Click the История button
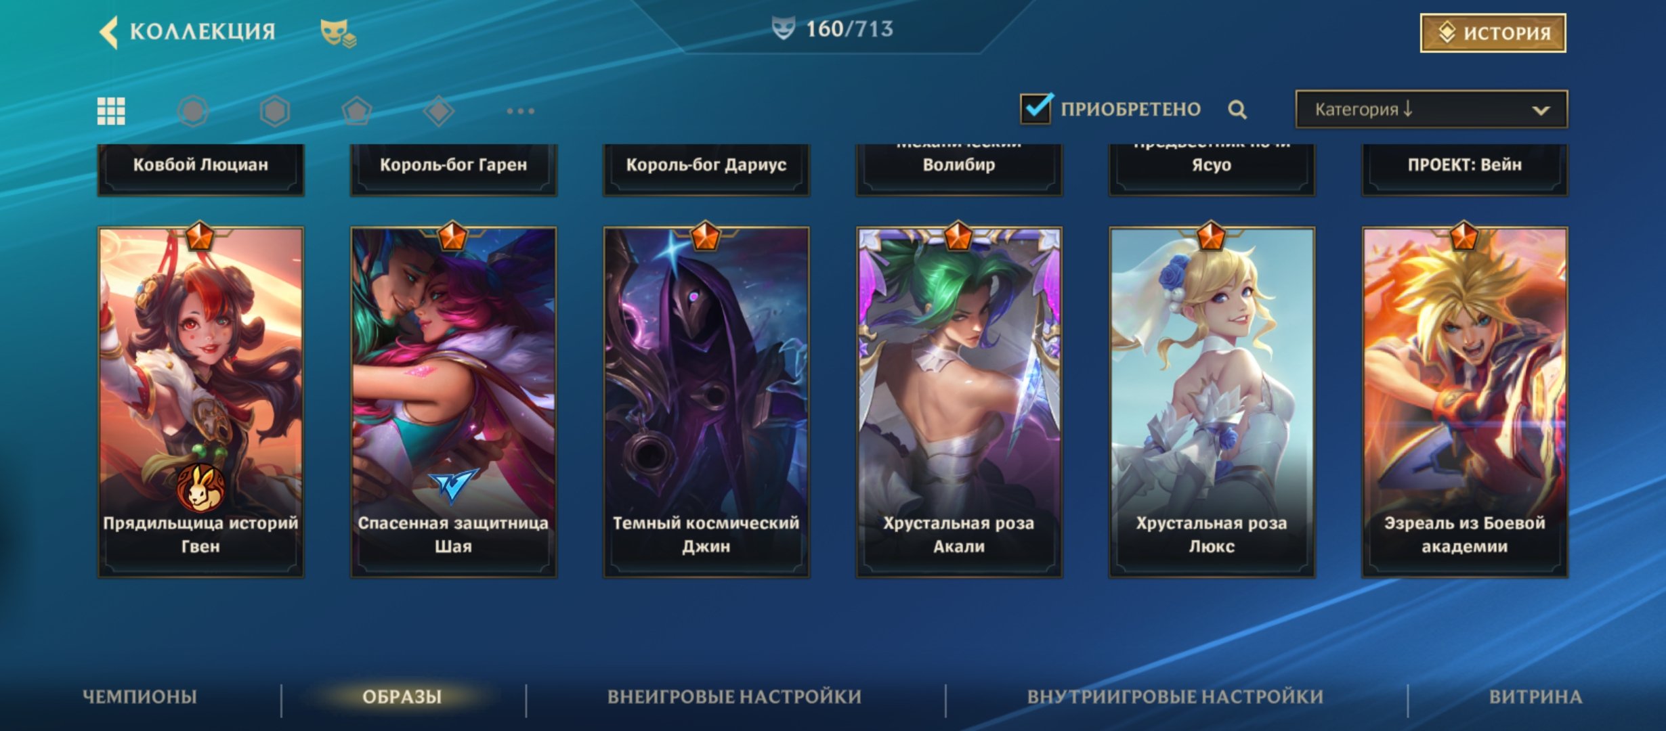Screen dimensions: 1666x731 click(x=1493, y=32)
